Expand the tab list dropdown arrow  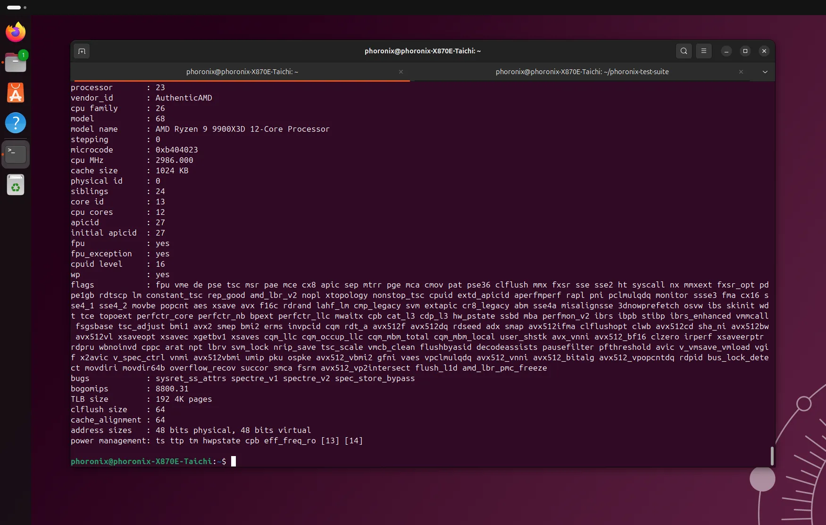pyautogui.click(x=765, y=72)
